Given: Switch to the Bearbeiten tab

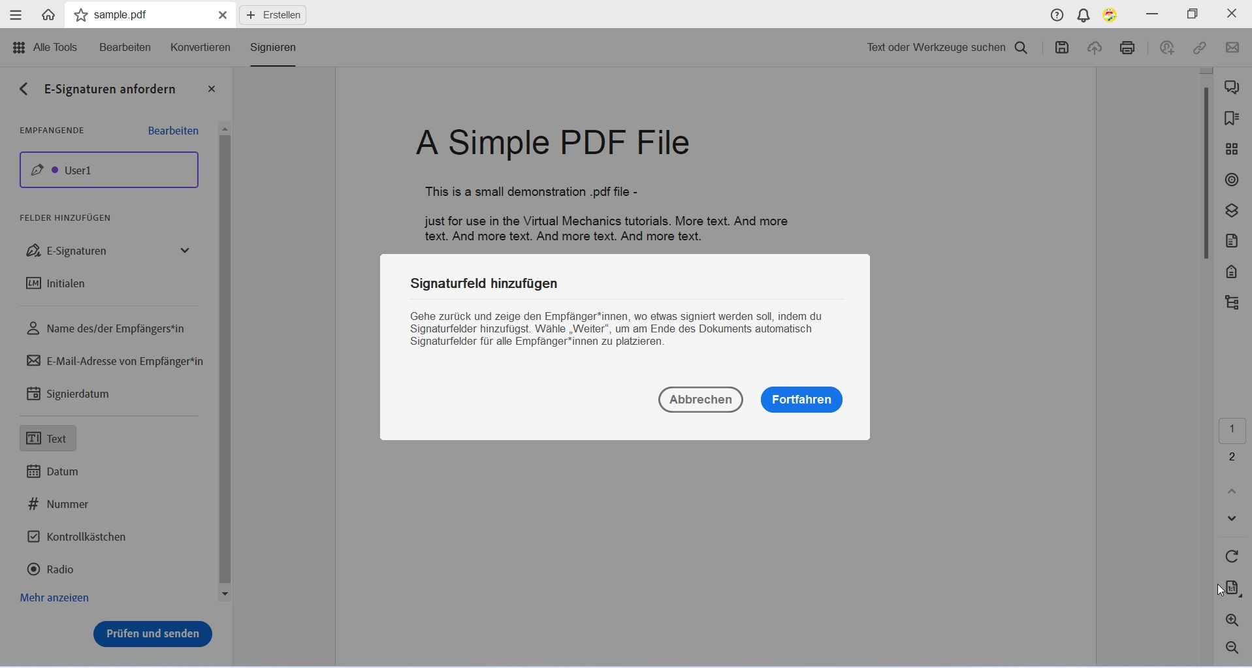Looking at the screenshot, I should (x=125, y=48).
